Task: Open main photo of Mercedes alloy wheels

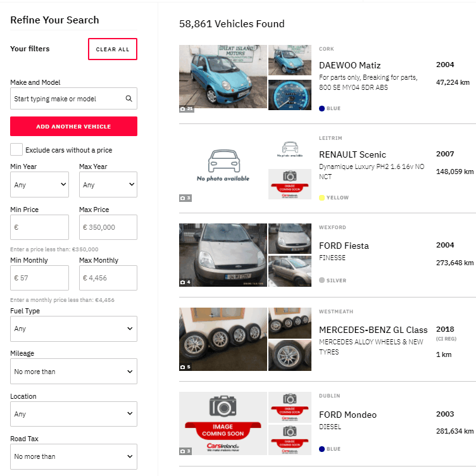Action: pos(223,339)
